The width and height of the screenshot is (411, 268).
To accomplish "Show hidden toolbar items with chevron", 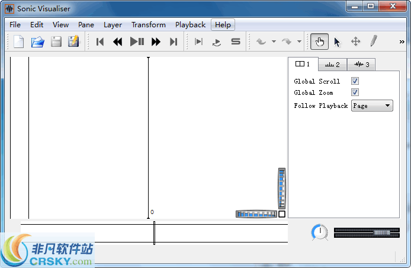I will 402,42.
